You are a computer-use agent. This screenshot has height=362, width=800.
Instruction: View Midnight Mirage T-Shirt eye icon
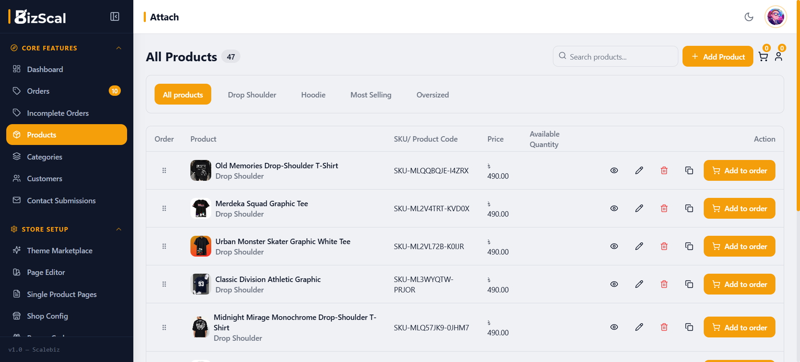click(614, 327)
